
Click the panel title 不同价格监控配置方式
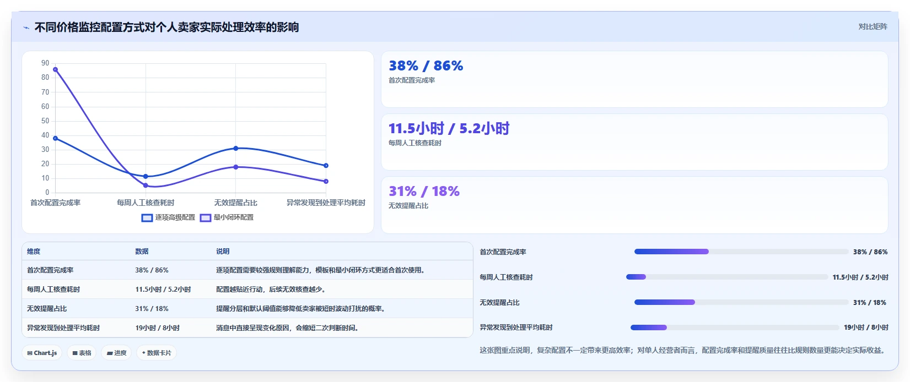(x=166, y=28)
